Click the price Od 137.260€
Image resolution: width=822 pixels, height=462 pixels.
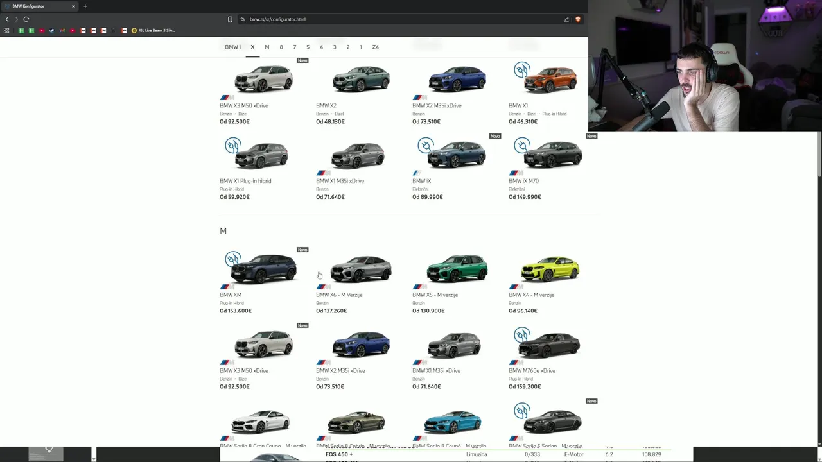point(331,311)
